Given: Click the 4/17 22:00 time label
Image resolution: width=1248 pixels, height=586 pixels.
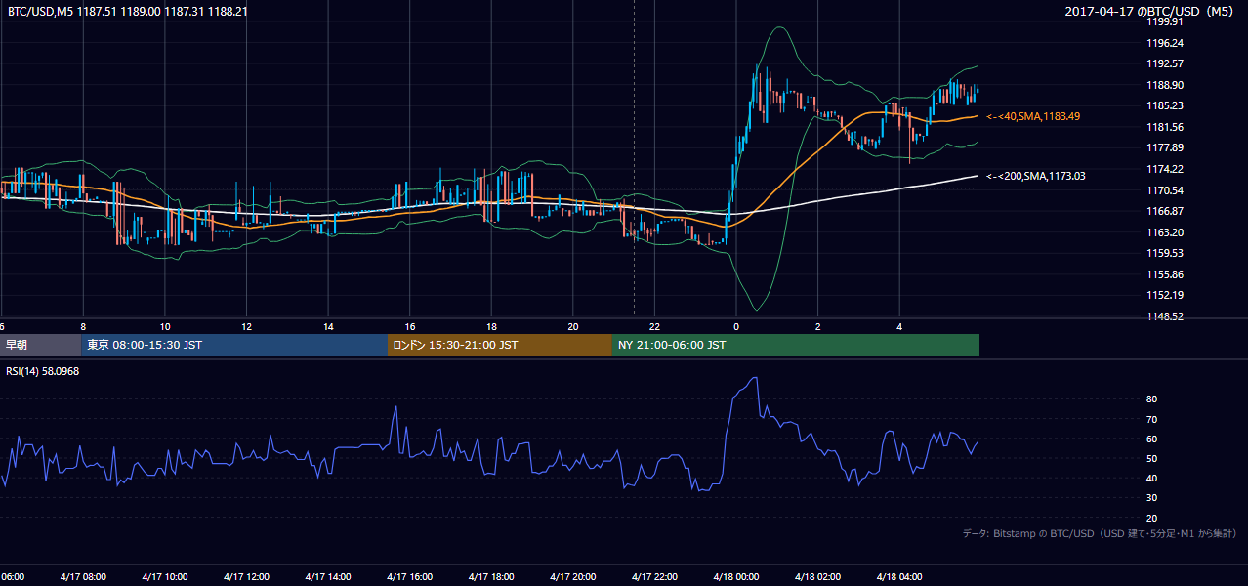Looking at the screenshot, I should 654,577.
